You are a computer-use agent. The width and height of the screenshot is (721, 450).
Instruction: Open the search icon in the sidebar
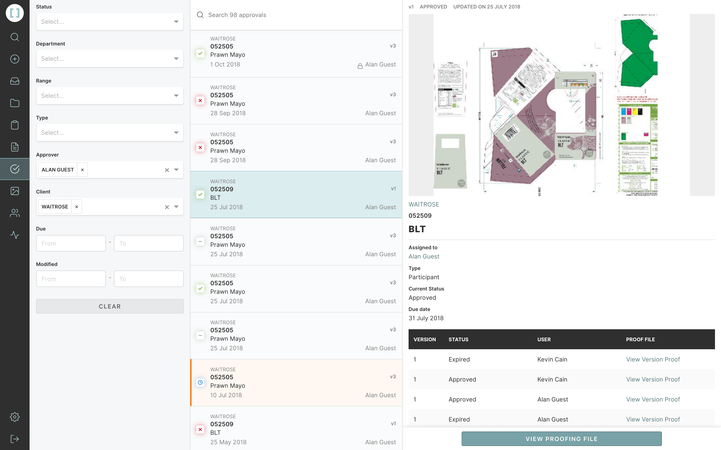coord(15,37)
